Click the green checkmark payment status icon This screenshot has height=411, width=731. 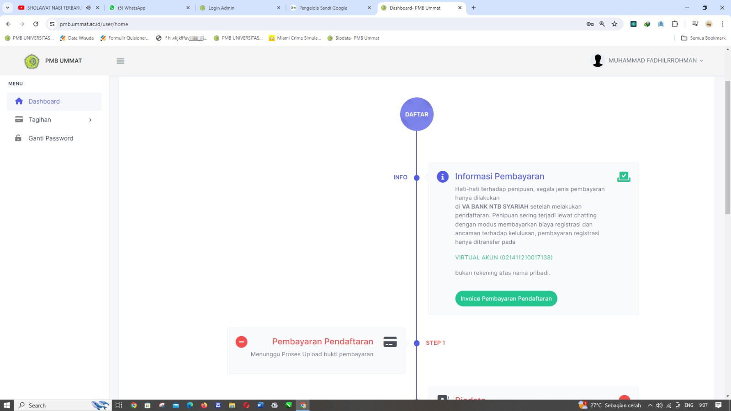[x=624, y=177]
